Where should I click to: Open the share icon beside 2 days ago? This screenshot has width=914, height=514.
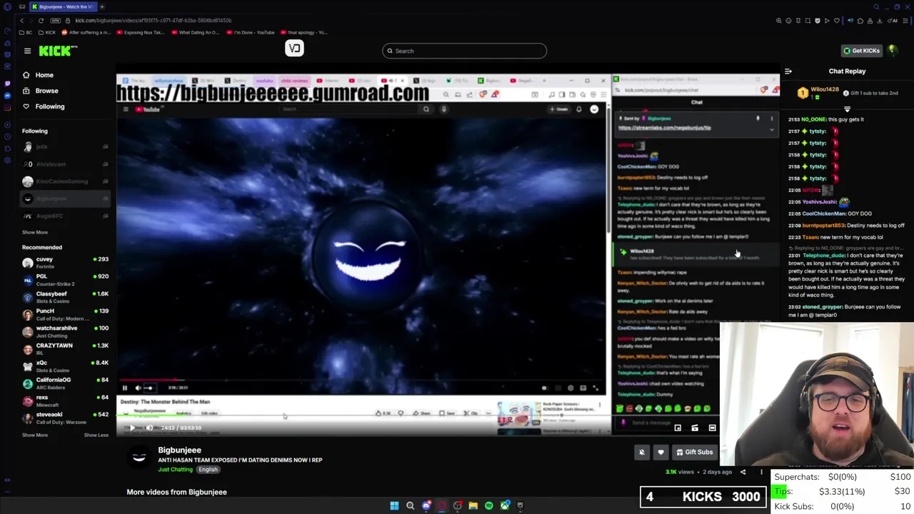[x=743, y=472]
